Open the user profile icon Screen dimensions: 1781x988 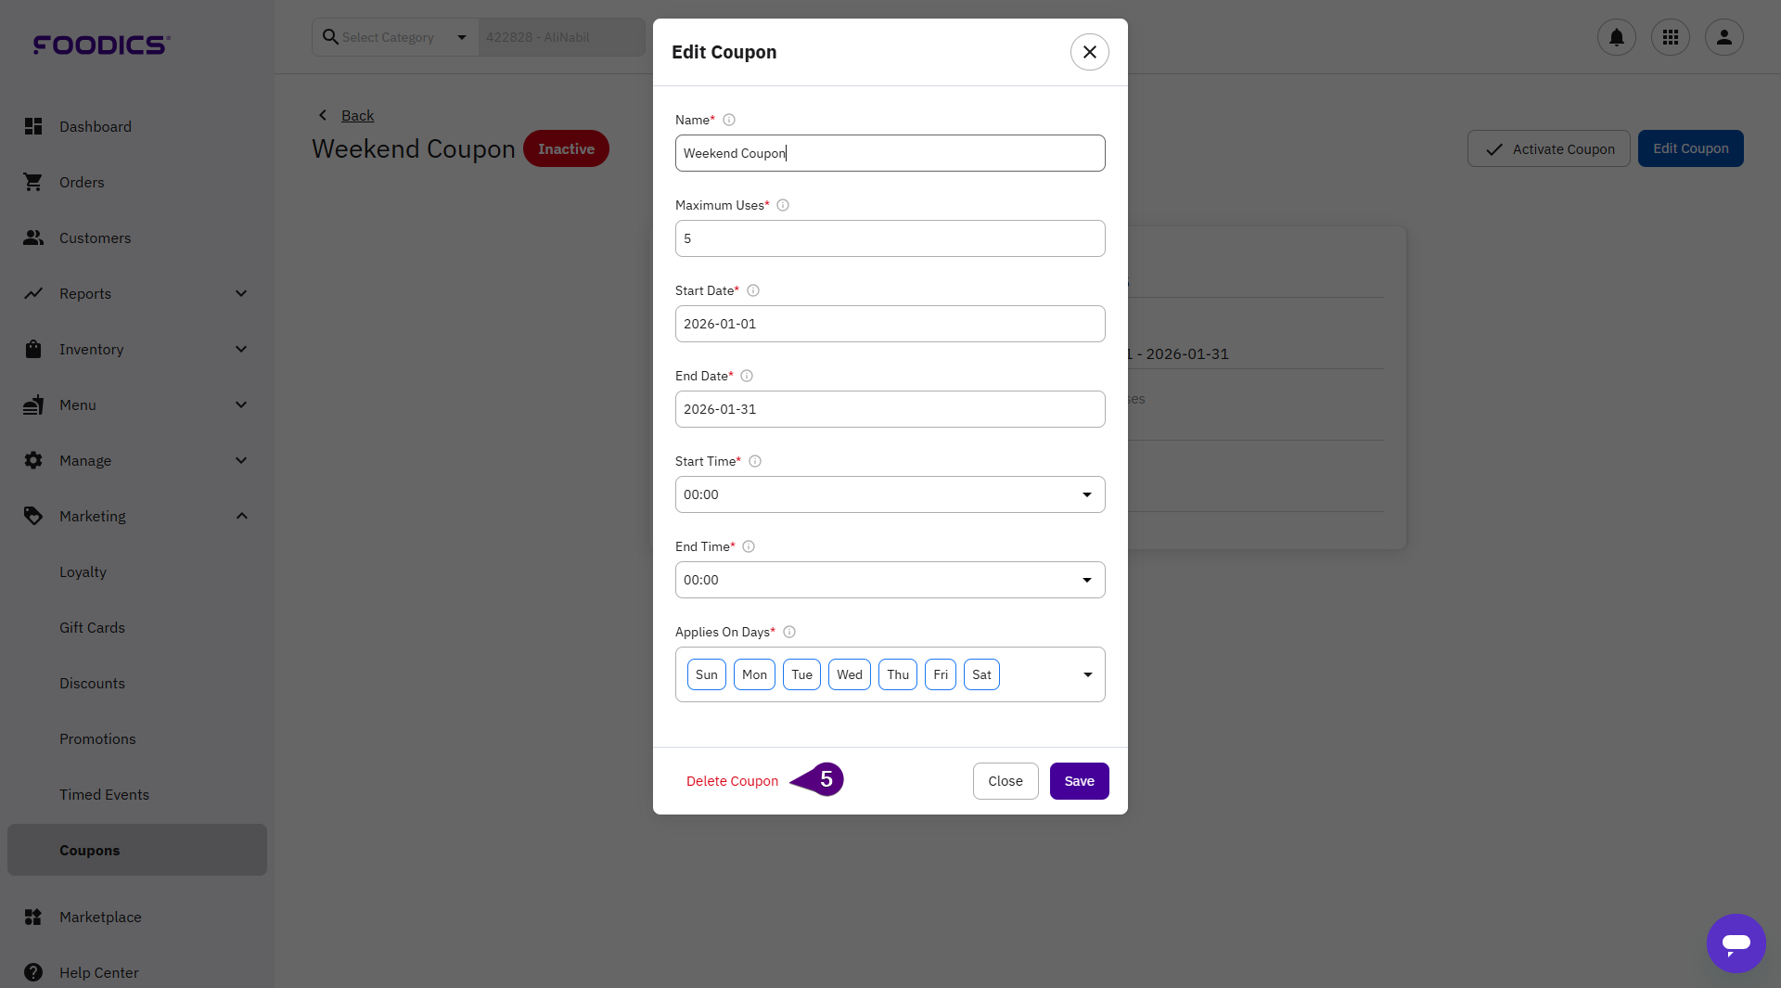[1723, 37]
